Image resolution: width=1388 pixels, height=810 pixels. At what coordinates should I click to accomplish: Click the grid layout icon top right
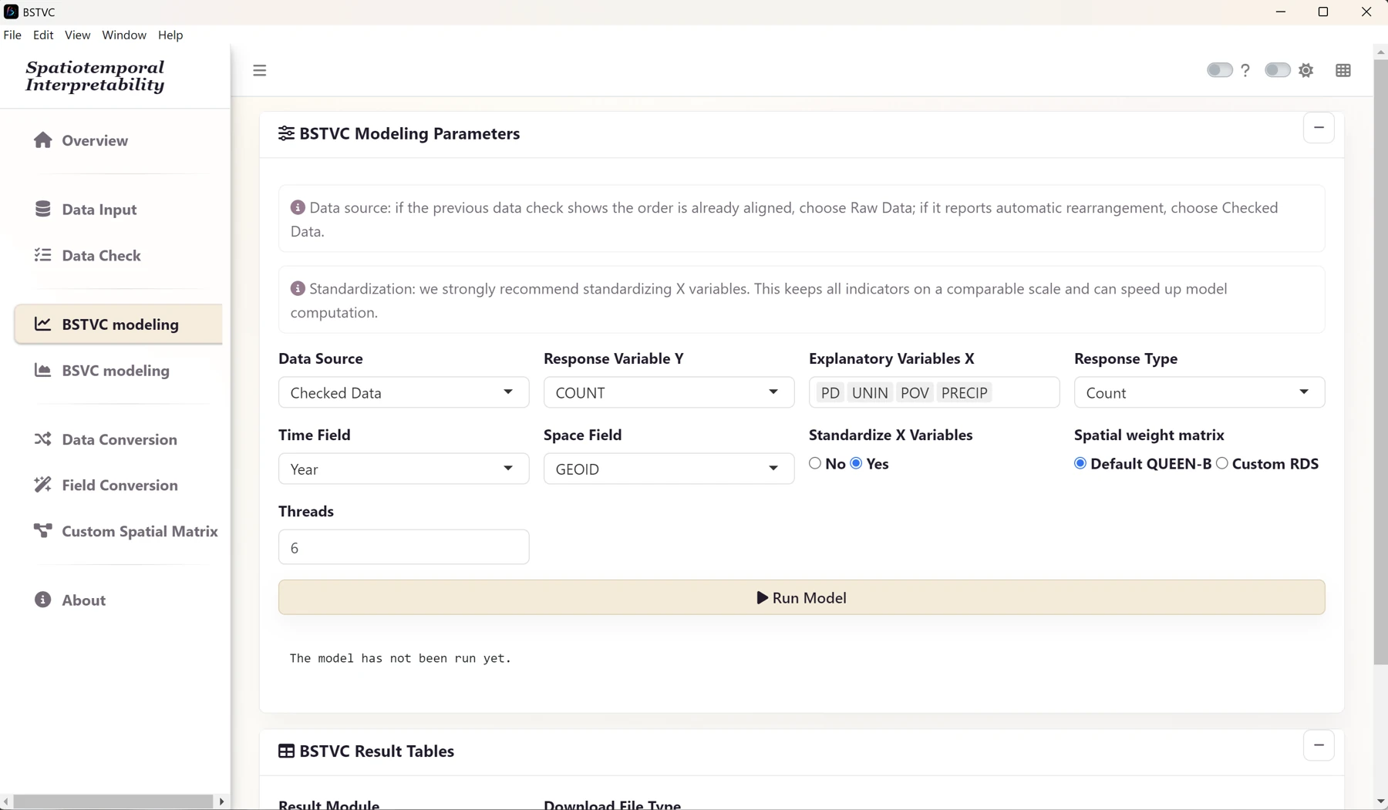(x=1343, y=70)
